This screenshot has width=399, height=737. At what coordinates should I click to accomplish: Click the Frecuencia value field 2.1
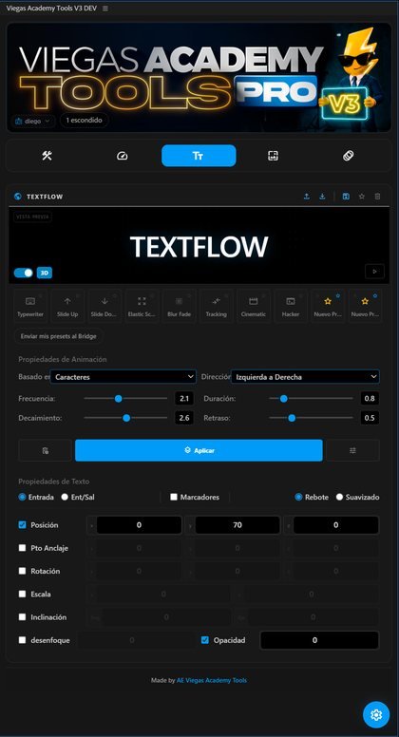coord(183,399)
